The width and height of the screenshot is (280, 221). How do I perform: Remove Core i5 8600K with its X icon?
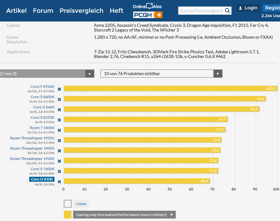coord(59,99)
